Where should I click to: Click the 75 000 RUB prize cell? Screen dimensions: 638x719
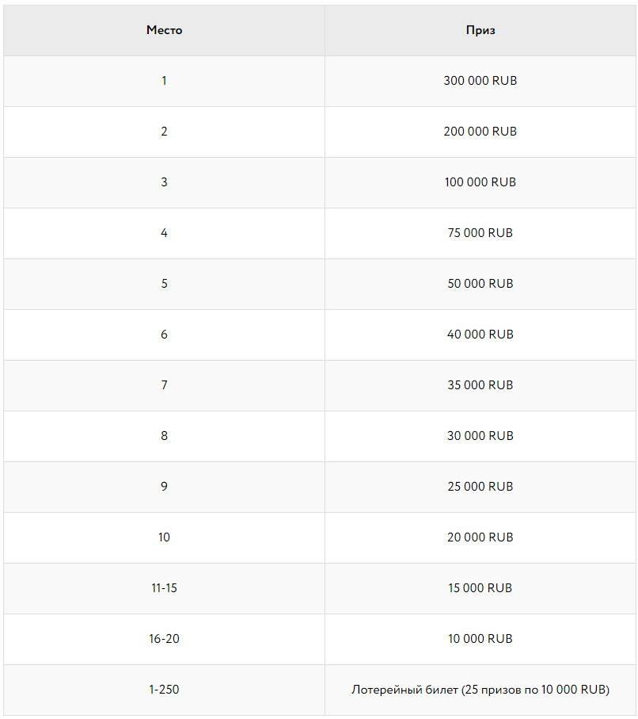click(x=480, y=233)
